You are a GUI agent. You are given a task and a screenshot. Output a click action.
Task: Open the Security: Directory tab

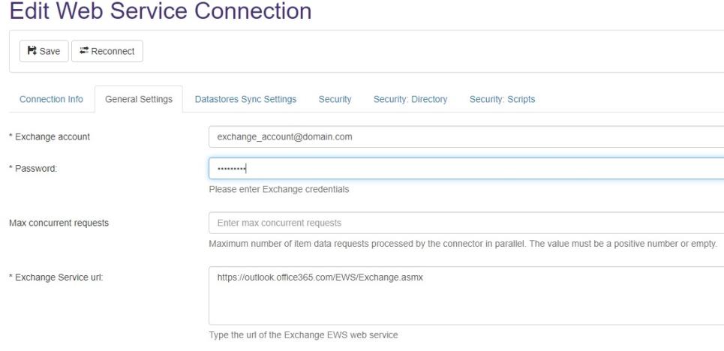pyautogui.click(x=410, y=99)
